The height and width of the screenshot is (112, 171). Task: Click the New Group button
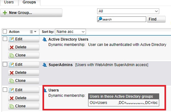(31, 13)
